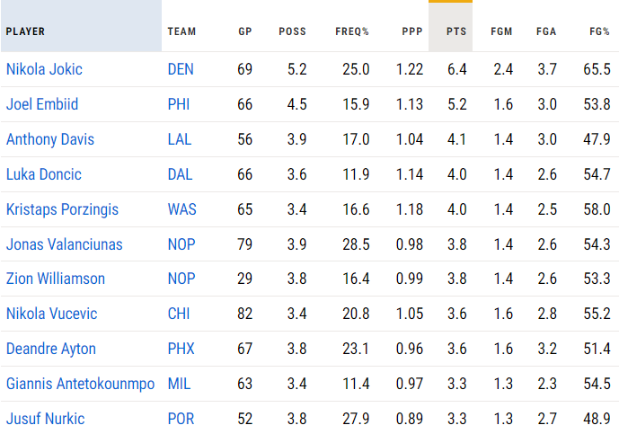Sort table by PPP header

pos(412,31)
